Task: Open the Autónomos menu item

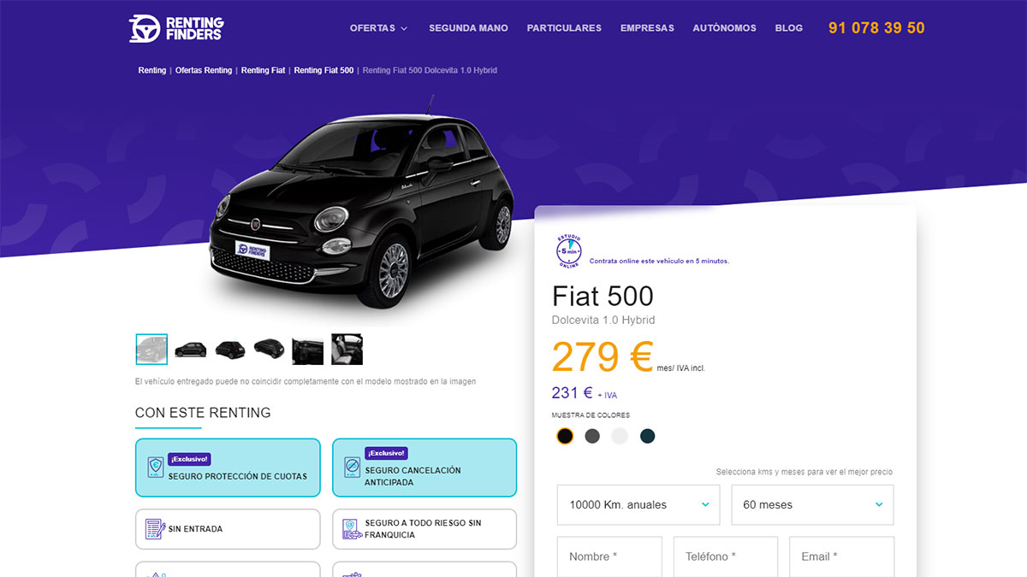Action: pyautogui.click(x=725, y=28)
